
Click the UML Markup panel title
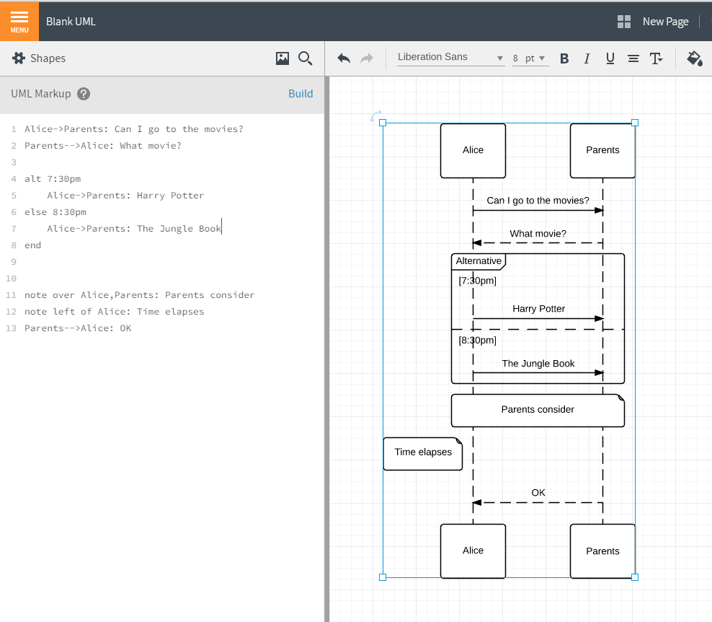[41, 94]
